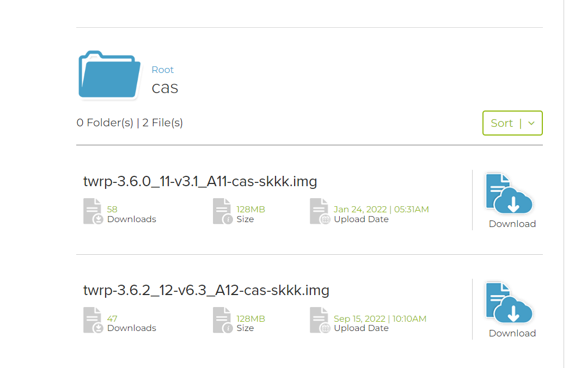Click download cloud icon for twrp-3.6.2 file

tap(509, 302)
